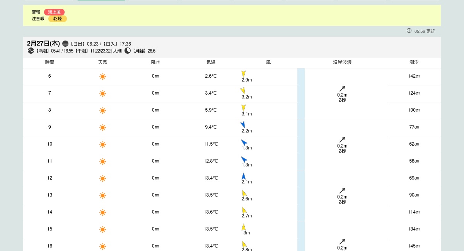Image resolution: width=464 pixels, height=251 pixels.
Task: Click the blue wind arrow in the 10時 row
Action: [x=244, y=142]
